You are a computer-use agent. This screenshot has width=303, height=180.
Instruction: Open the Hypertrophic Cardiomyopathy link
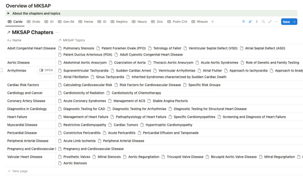pos(169,125)
